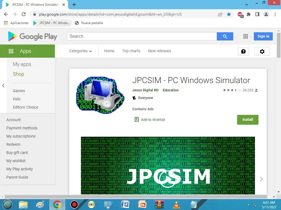Open Editors' Choice
Screen dimensions: 281x210
[x=26, y=107]
